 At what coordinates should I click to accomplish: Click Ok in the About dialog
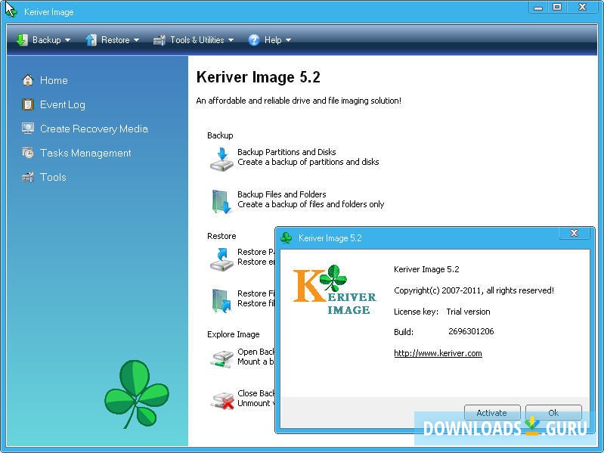(x=553, y=413)
